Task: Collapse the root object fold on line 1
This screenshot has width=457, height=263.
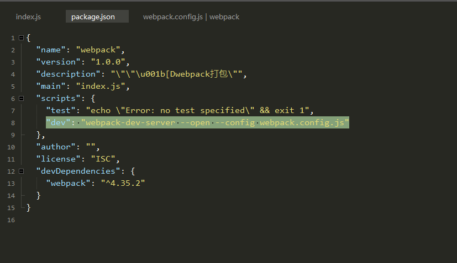Action: click(x=22, y=38)
